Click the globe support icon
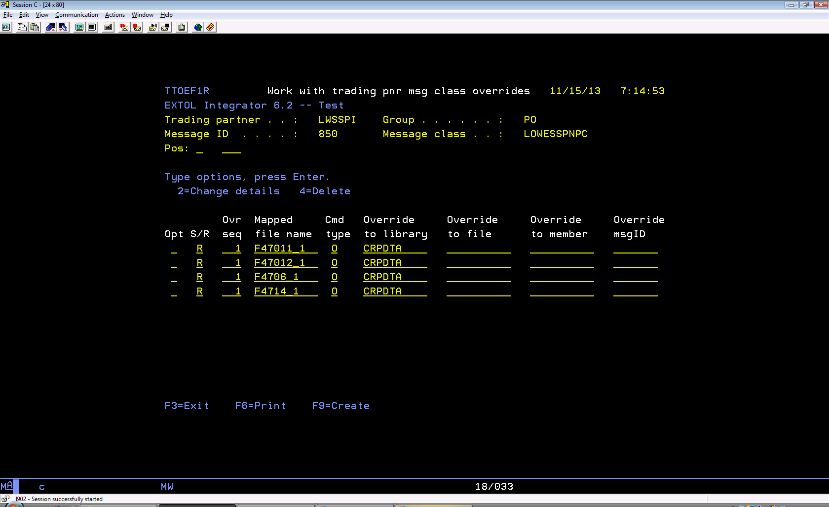Image resolution: width=829 pixels, height=507 pixels. (x=198, y=27)
